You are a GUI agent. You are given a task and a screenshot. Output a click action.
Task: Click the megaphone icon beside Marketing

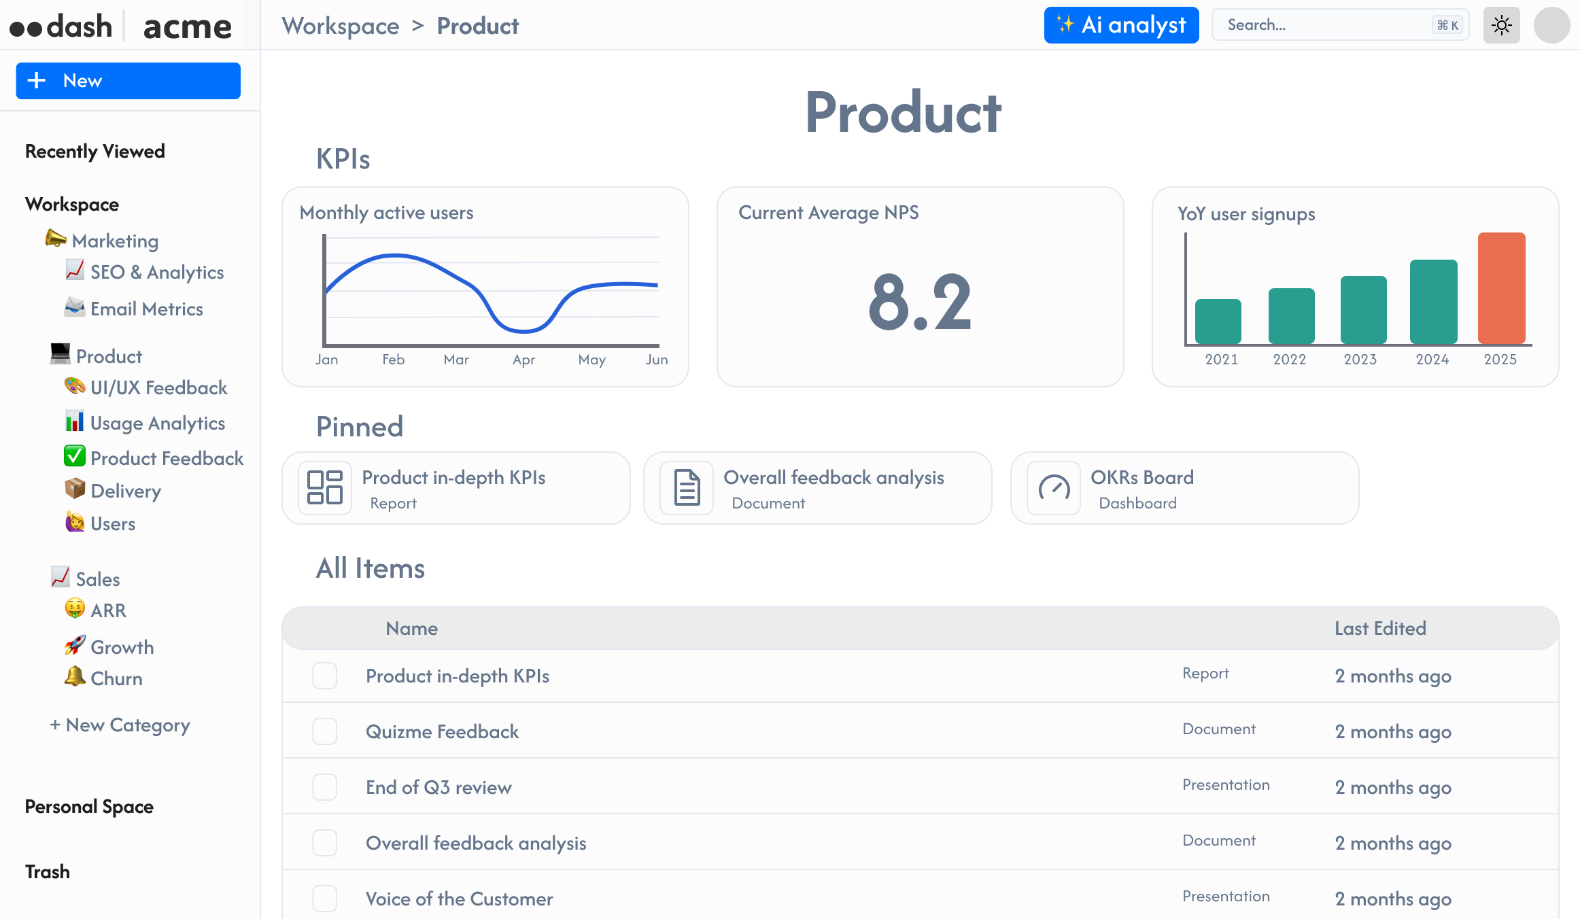tap(55, 239)
